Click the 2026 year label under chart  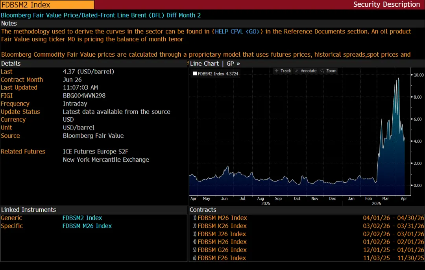click(x=376, y=203)
